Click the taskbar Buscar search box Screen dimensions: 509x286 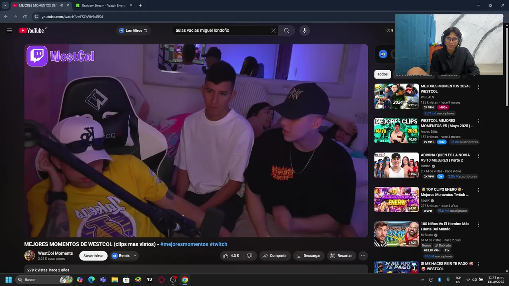point(45,280)
